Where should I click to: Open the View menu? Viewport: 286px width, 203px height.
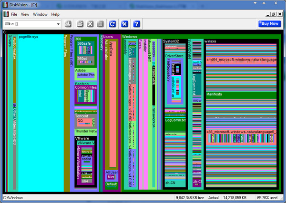[x=25, y=14]
